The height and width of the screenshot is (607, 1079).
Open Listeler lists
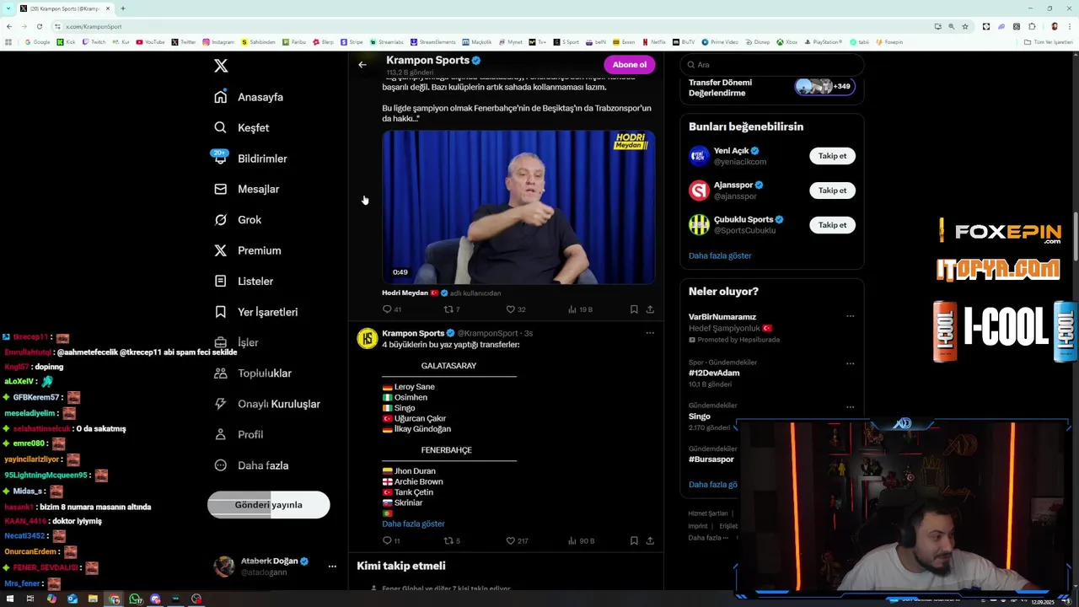point(244,281)
